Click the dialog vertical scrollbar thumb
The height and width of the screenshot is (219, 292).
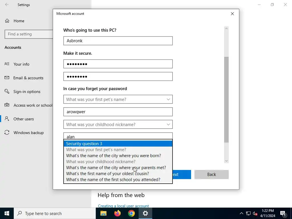226,100
